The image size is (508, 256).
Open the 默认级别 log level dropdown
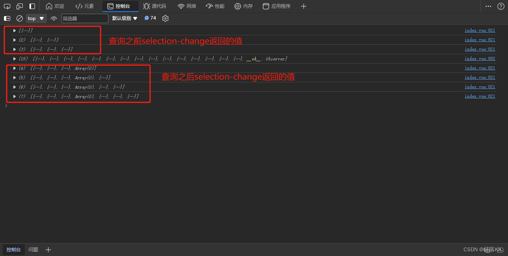[x=125, y=18]
